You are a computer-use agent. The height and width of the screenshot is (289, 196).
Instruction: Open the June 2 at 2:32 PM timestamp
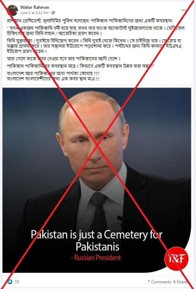pyautogui.click(x=34, y=13)
